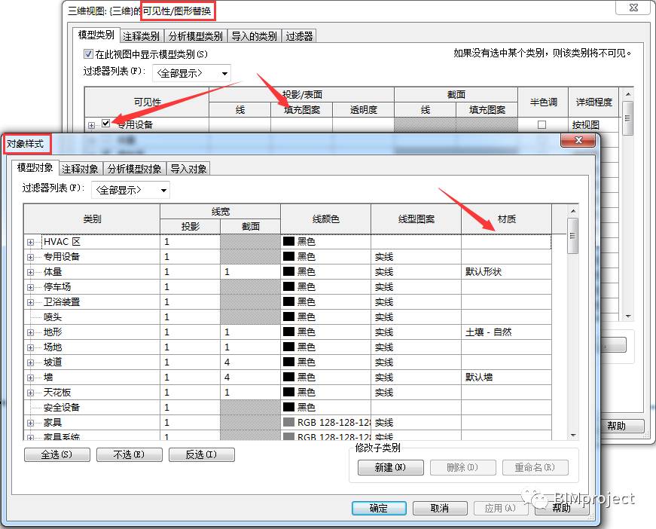
Task: Click the gray RGB 128 swatch for 家具
Action: (x=288, y=422)
